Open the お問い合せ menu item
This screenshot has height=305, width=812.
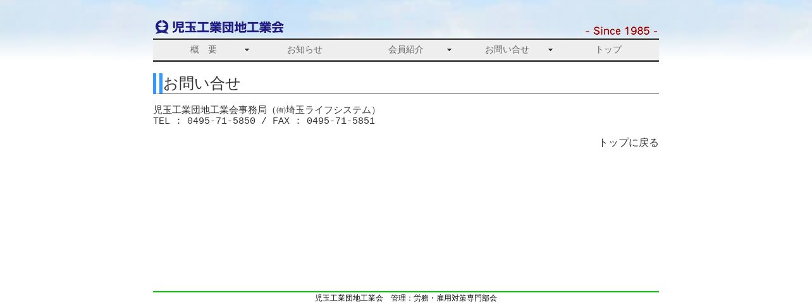click(507, 49)
